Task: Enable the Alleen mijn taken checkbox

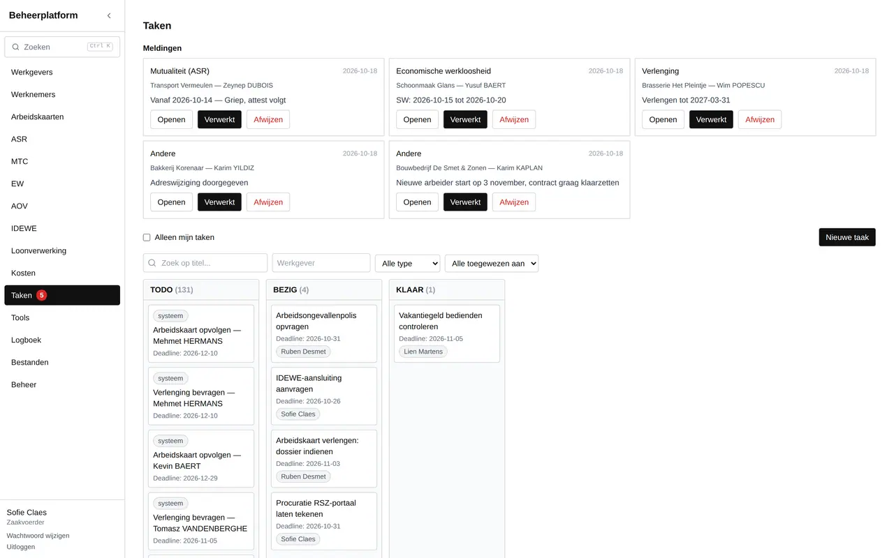Action: [147, 237]
